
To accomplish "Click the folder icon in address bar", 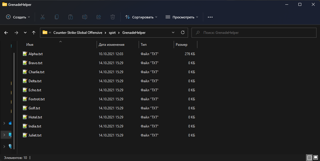I will pos(45,32).
